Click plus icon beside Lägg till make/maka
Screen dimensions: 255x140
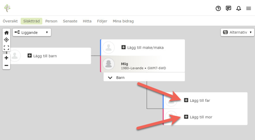click(123, 47)
